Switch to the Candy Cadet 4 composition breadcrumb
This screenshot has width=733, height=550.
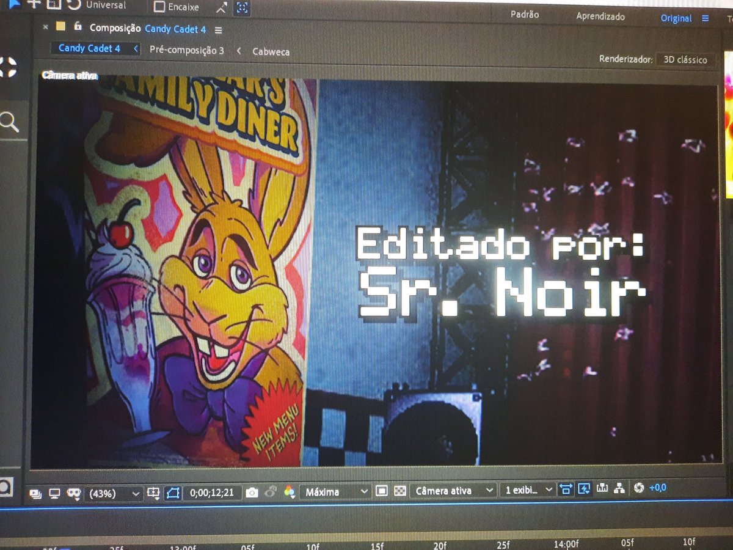click(89, 48)
